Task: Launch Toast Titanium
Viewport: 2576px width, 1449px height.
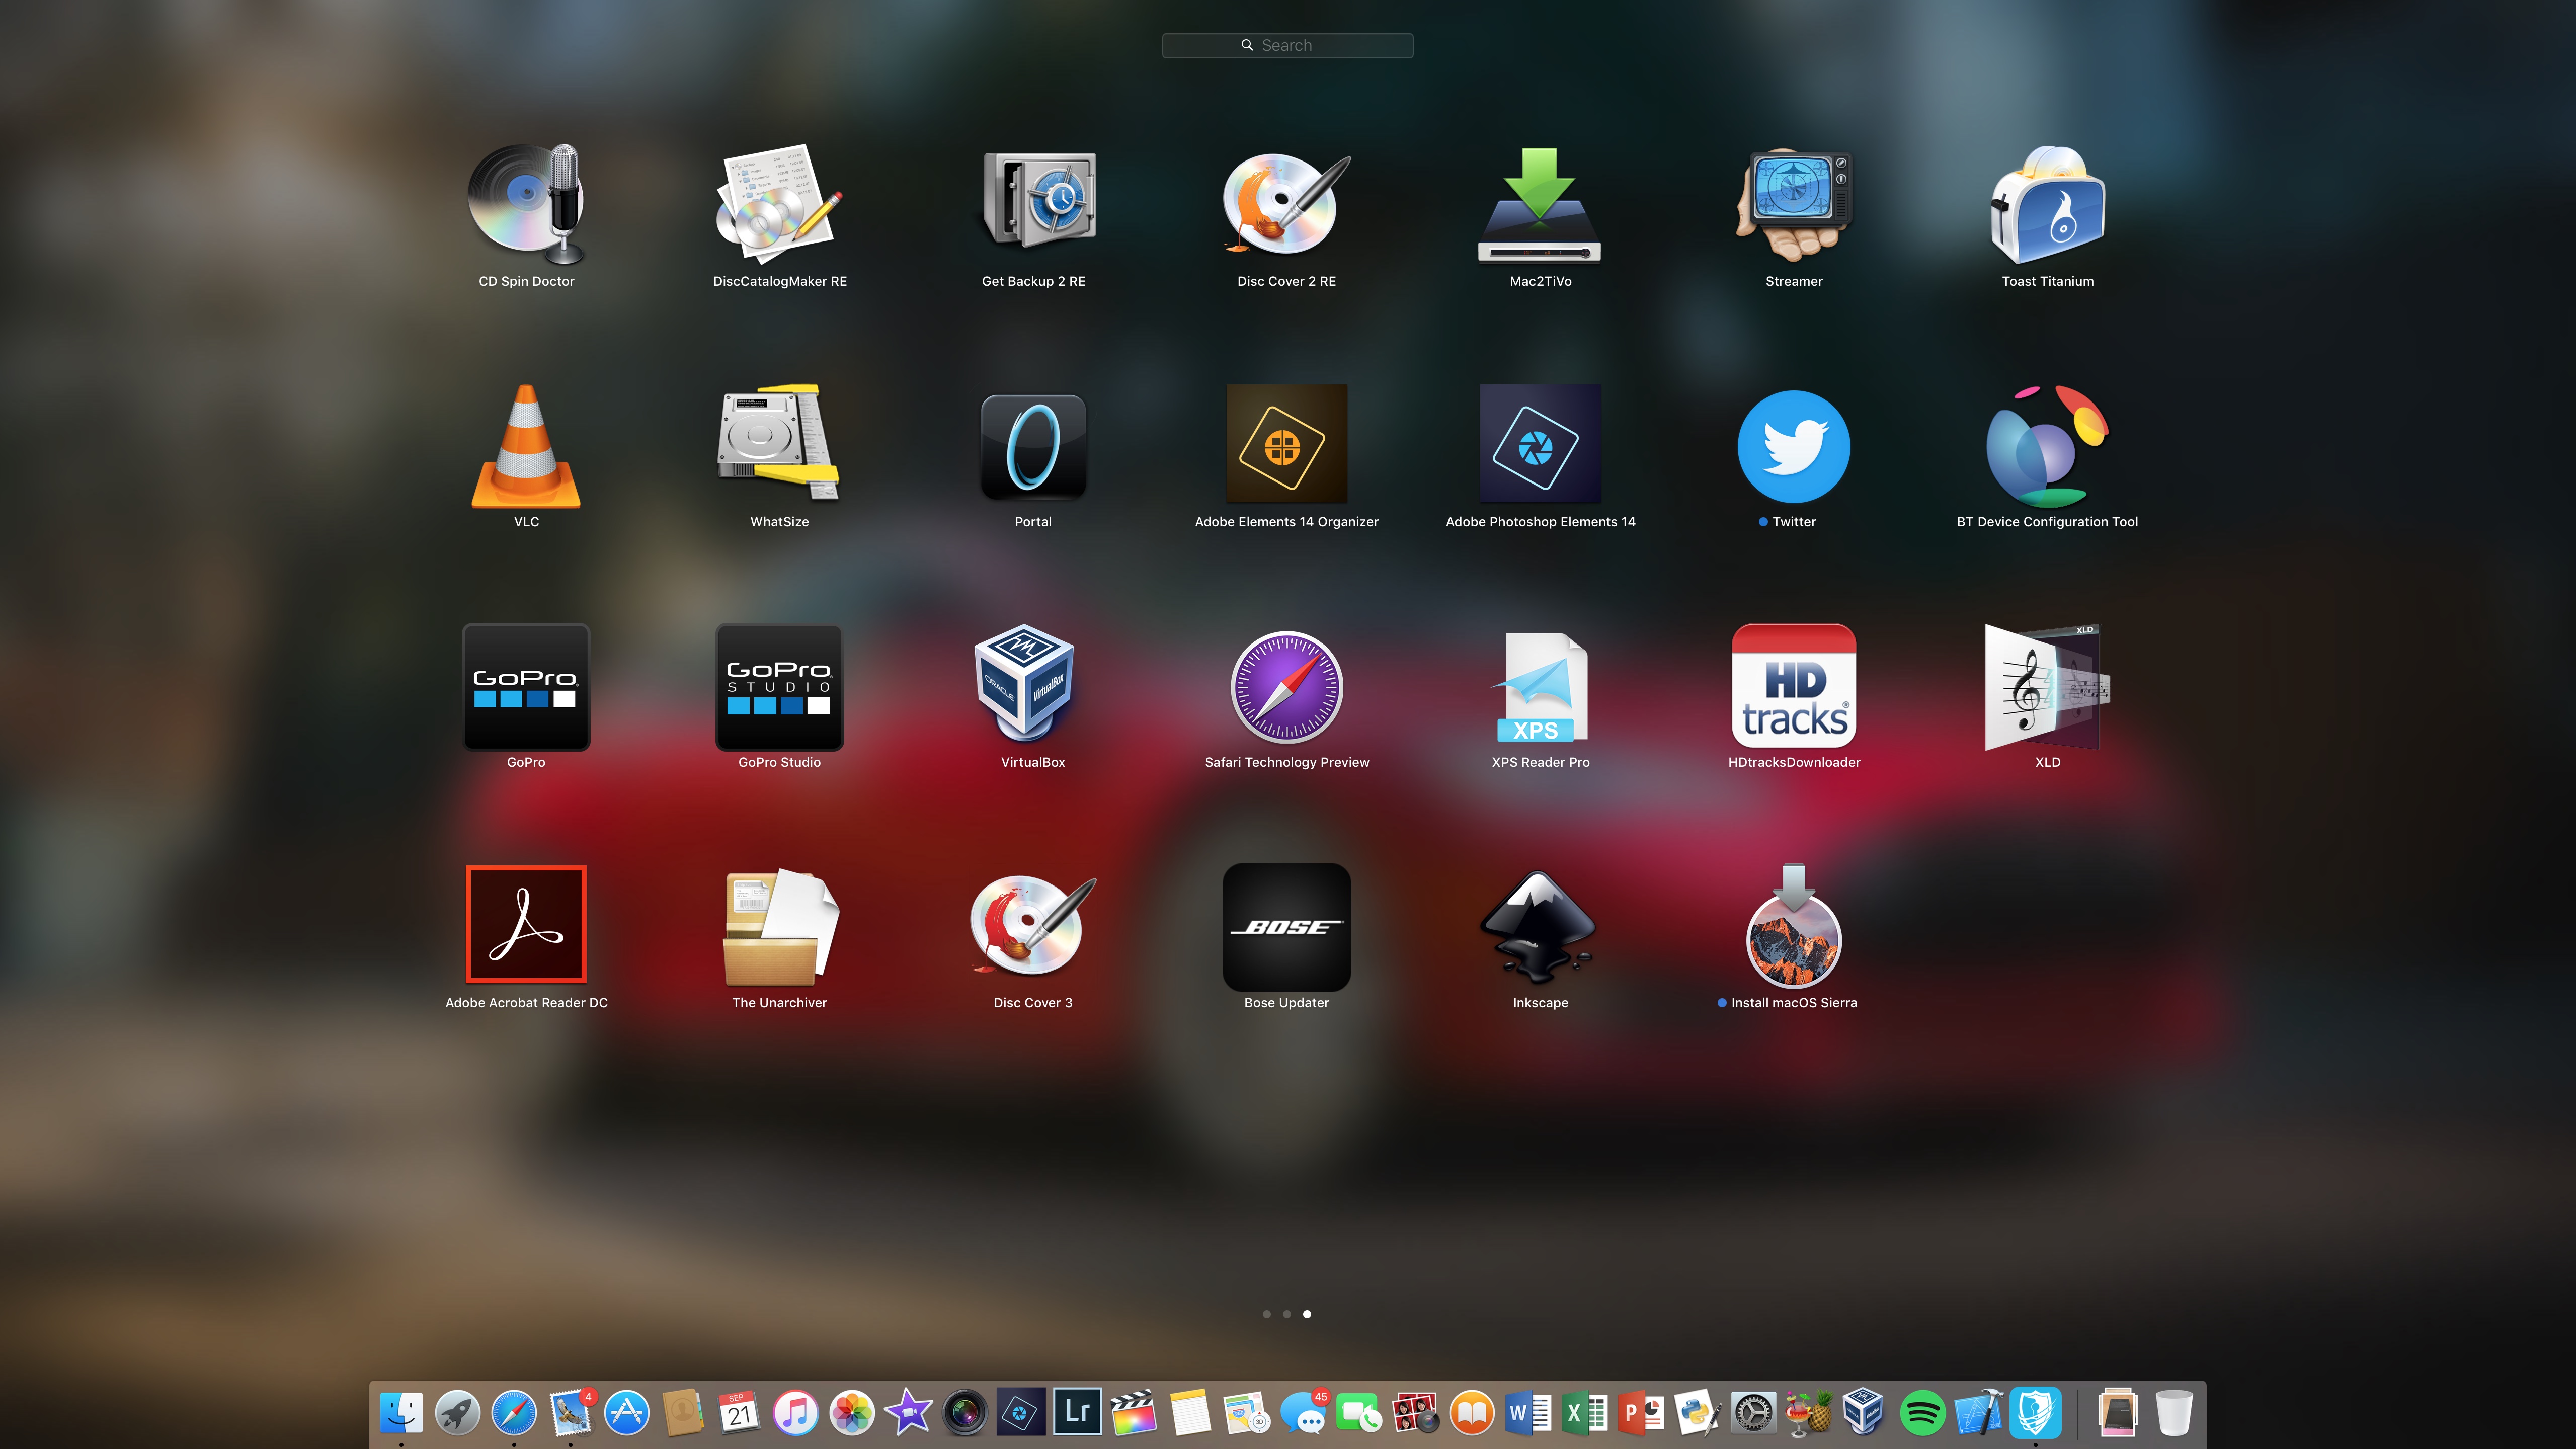Action: click(x=2047, y=206)
